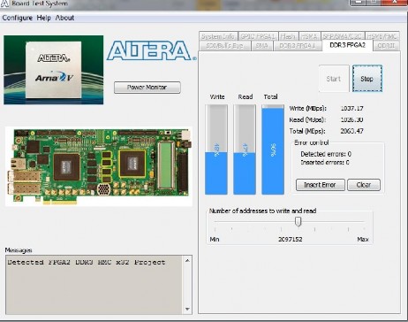
Task: Select the HSMA tab
Action: [x=309, y=36]
